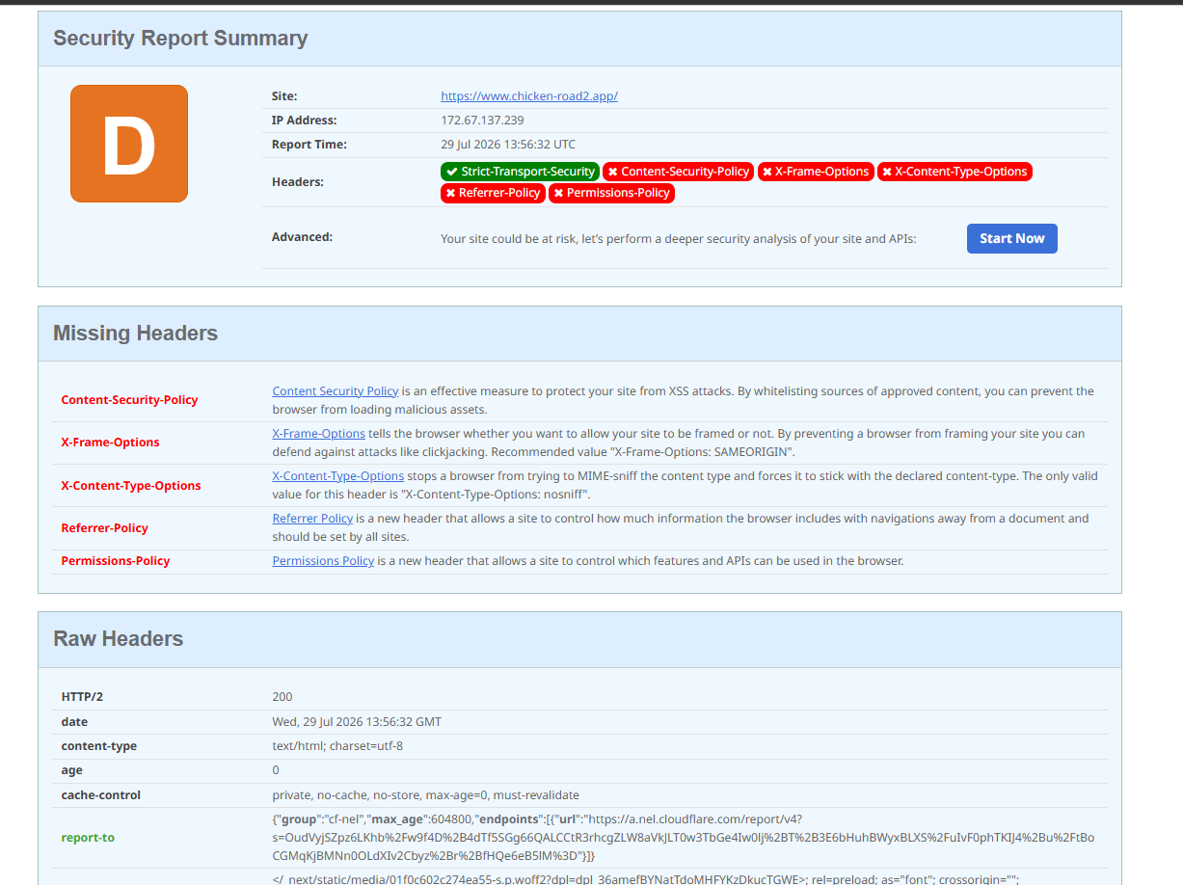Click the cache-control private, no-cache value
1183x885 pixels.
coord(426,795)
